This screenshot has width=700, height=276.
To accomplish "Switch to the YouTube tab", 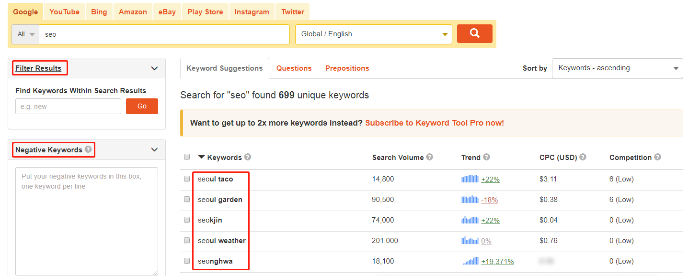I will (x=65, y=12).
